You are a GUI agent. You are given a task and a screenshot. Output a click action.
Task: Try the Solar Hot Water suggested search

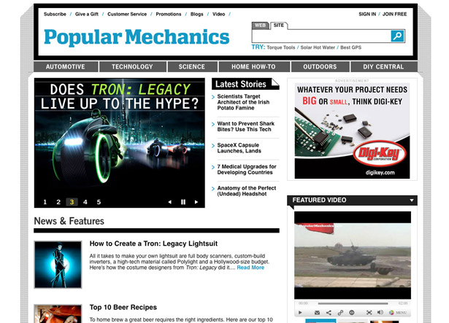pyautogui.click(x=318, y=47)
